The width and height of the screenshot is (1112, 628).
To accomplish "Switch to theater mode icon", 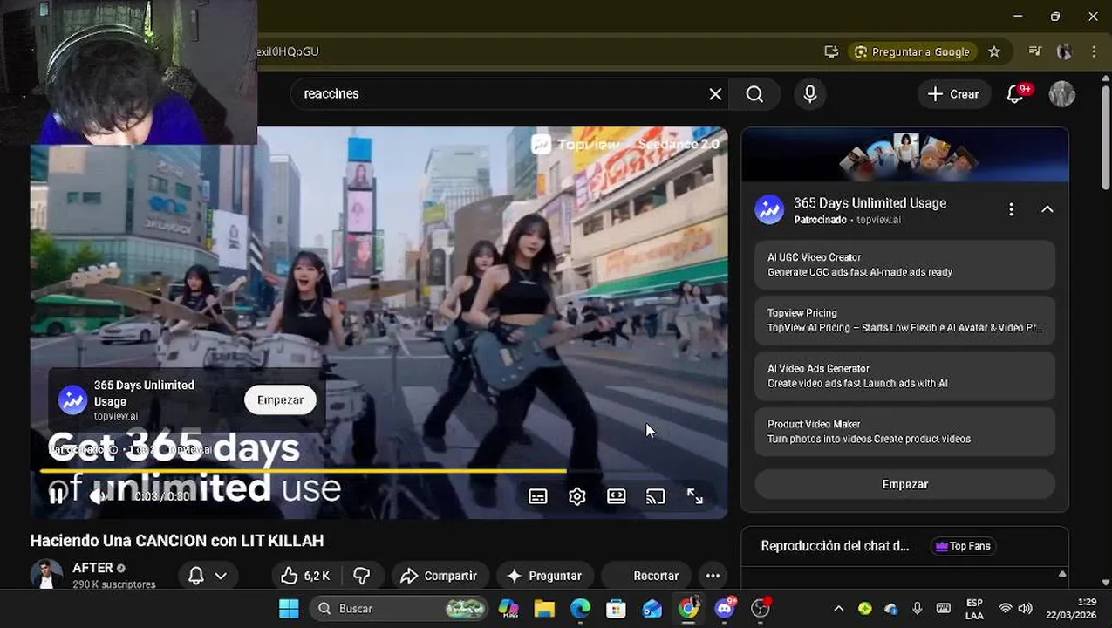I will tap(617, 496).
